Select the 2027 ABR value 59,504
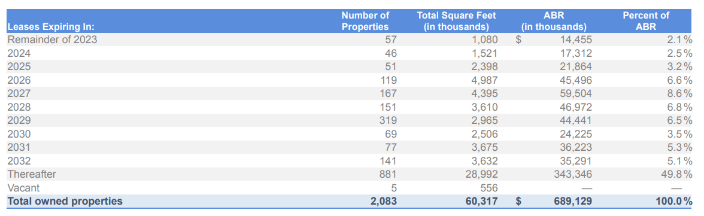 [576, 93]
